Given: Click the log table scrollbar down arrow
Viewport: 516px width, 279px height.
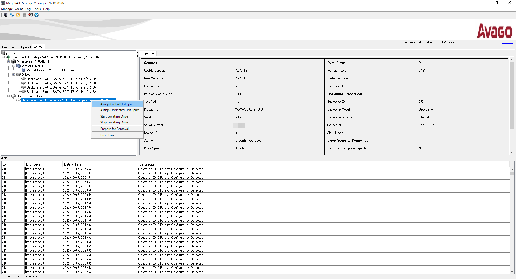Looking at the screenshot, I should (512, 272).
